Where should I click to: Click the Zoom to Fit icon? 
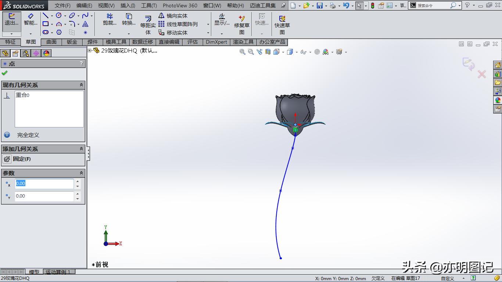pyautogui.click(x=242, y=52)
